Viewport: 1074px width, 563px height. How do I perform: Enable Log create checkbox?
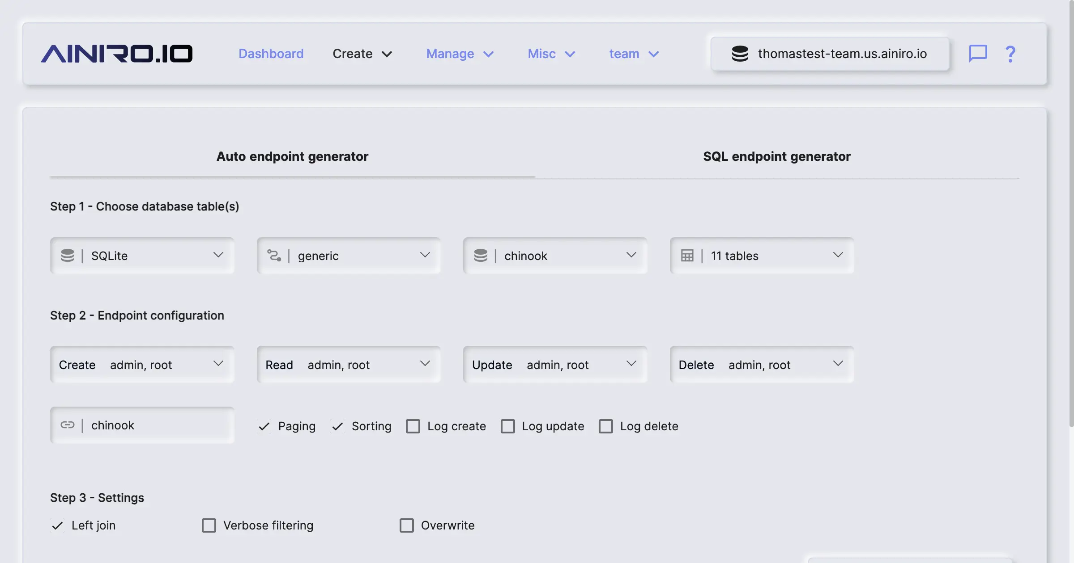pyautogui.click(x=413, y=426)
